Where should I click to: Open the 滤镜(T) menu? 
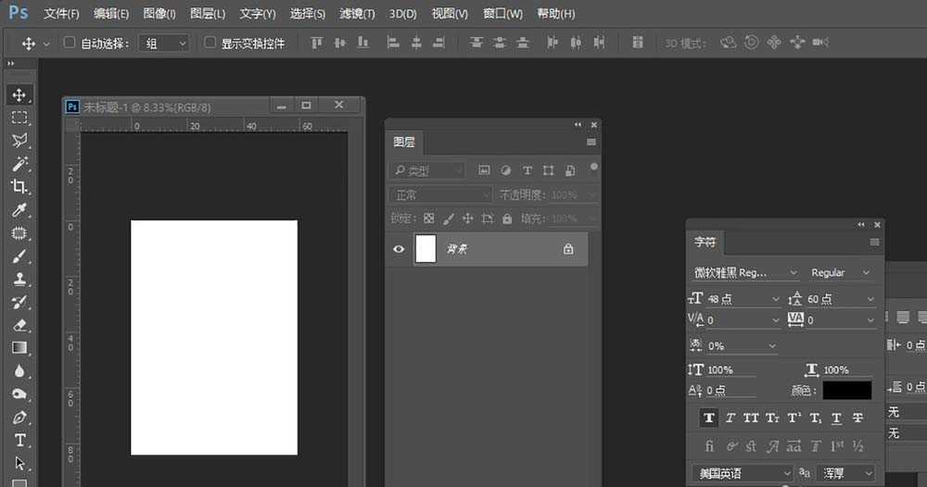click(357, 14)
